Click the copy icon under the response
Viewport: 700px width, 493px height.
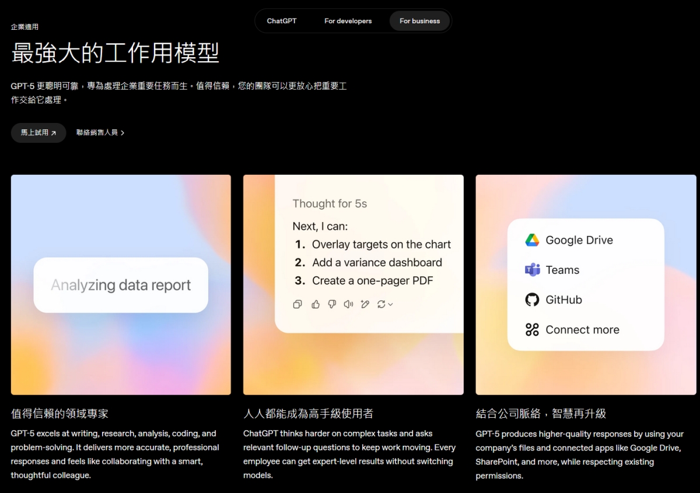click(x=297, y=304)
